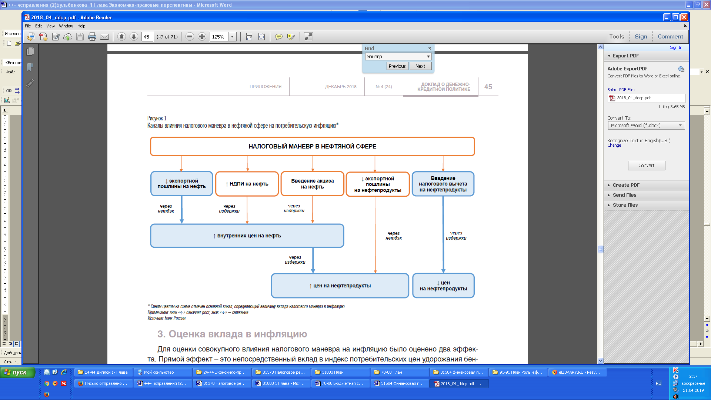
Task: Click the Convert button in Export PDF
Action: tap(646, 164)
